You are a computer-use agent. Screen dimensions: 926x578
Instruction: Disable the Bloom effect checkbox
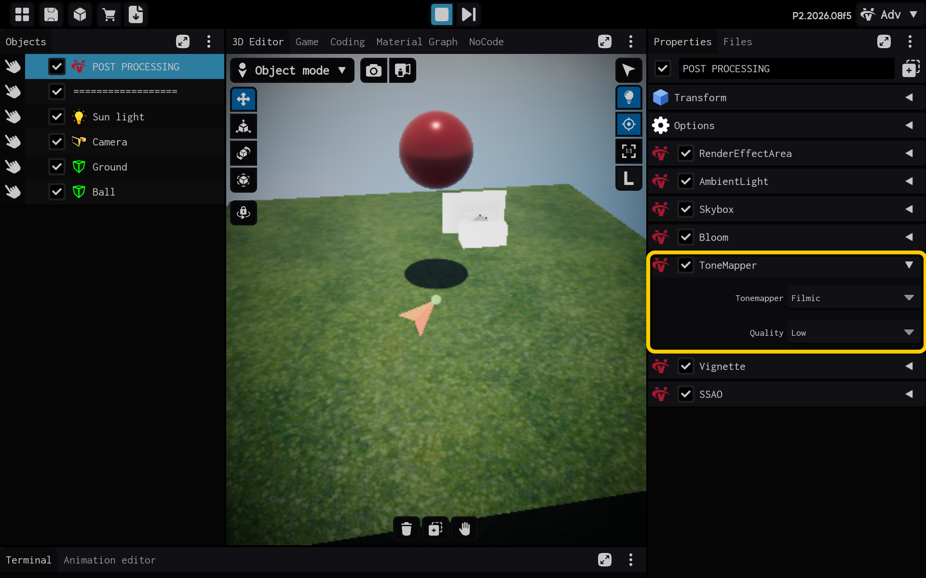tap(686, 237)
